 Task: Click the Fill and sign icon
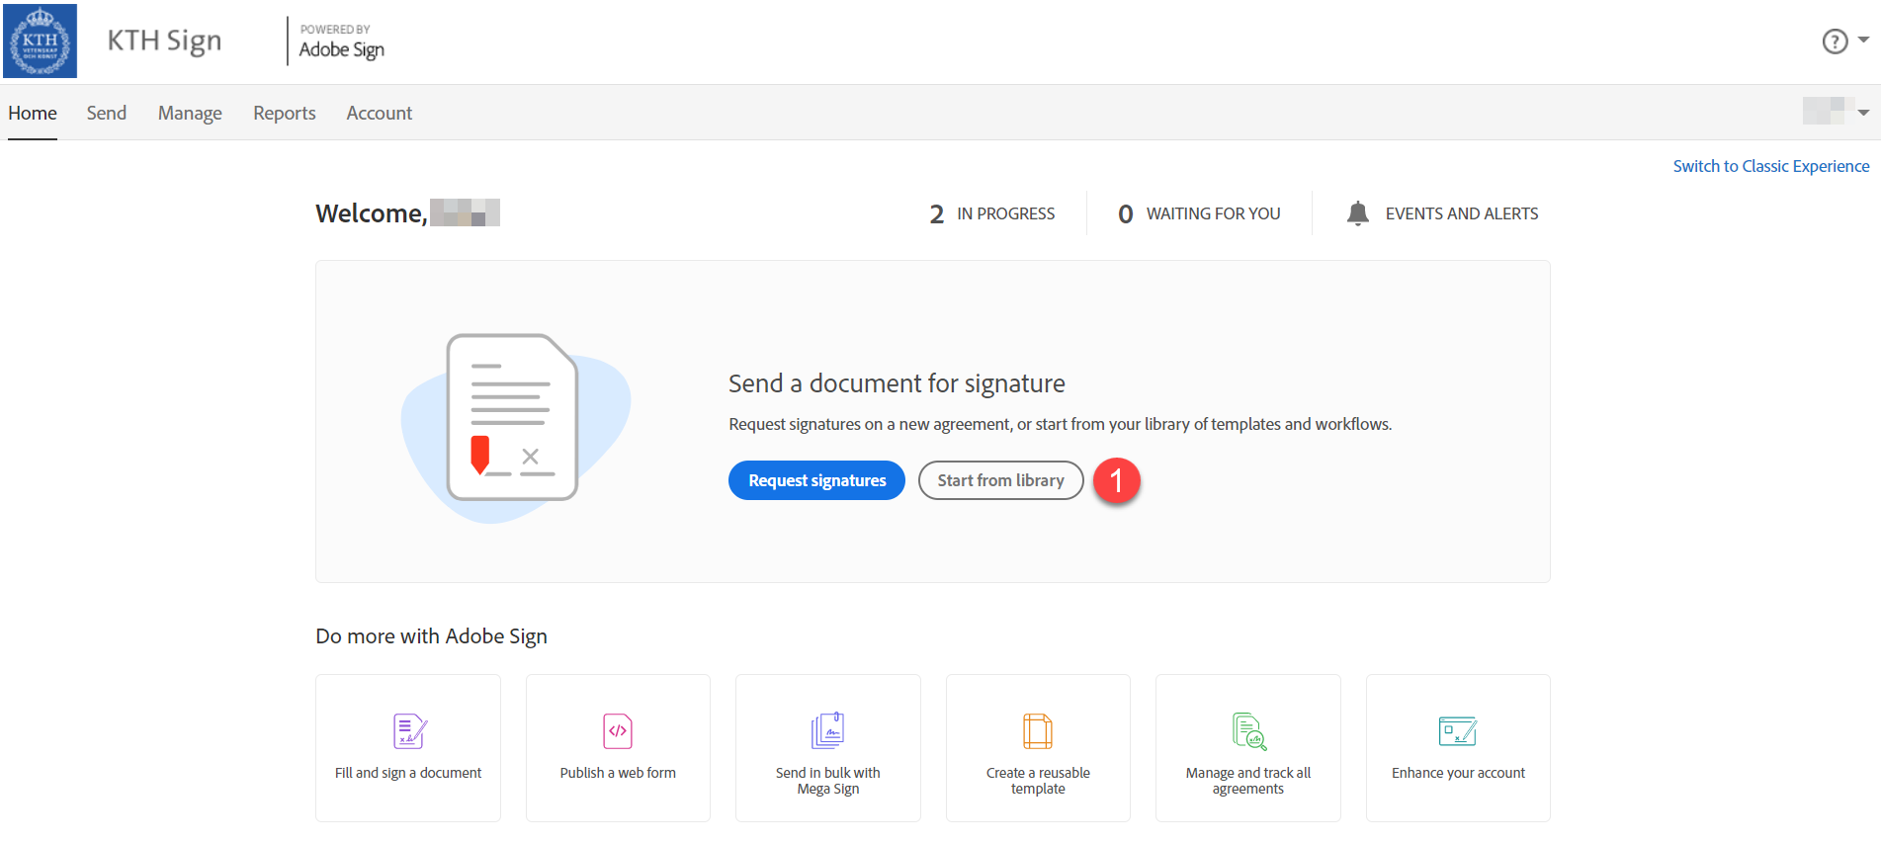click(409, 731)
